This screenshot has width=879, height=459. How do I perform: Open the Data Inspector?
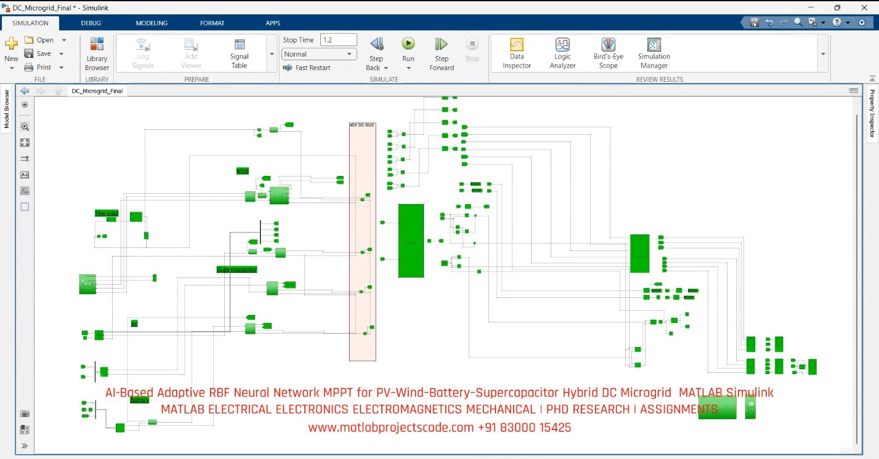pos(517,54)
